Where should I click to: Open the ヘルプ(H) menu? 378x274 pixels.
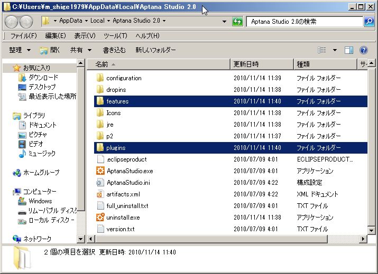coord(147,36)
